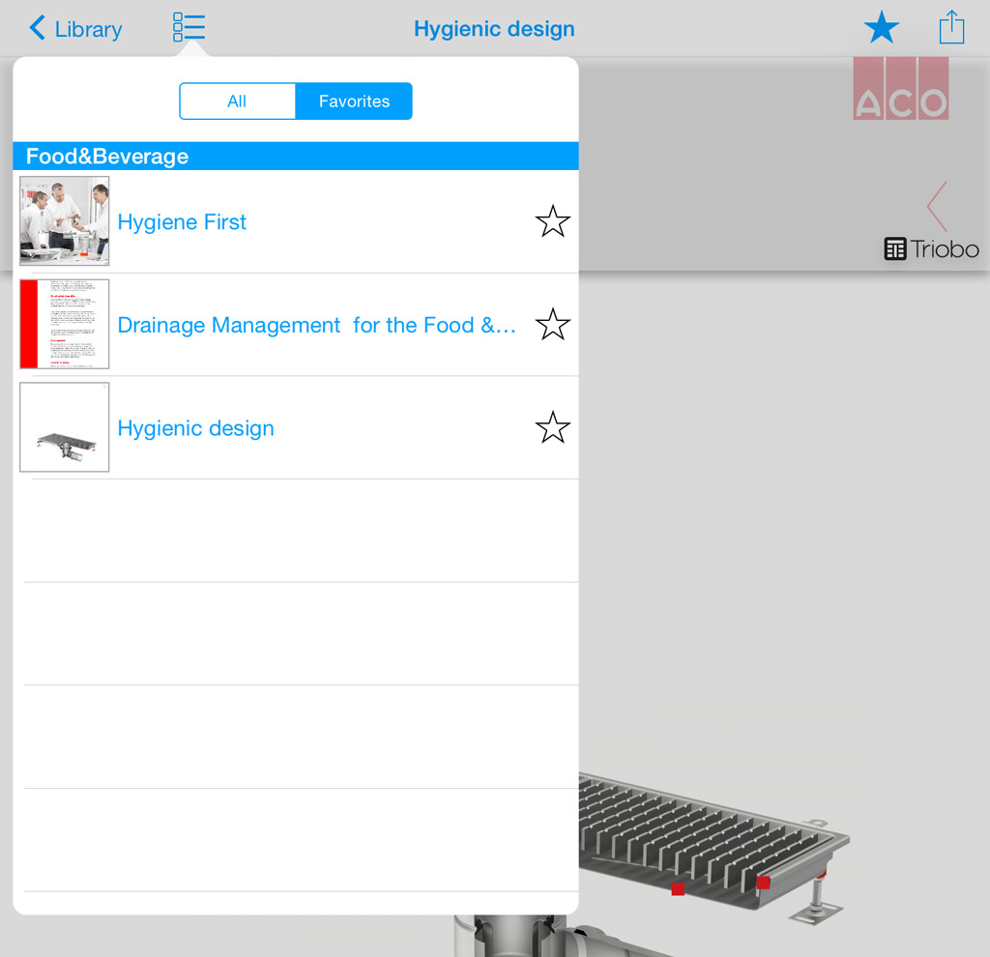Tap the Library back chevron

(x=39, y=28)
